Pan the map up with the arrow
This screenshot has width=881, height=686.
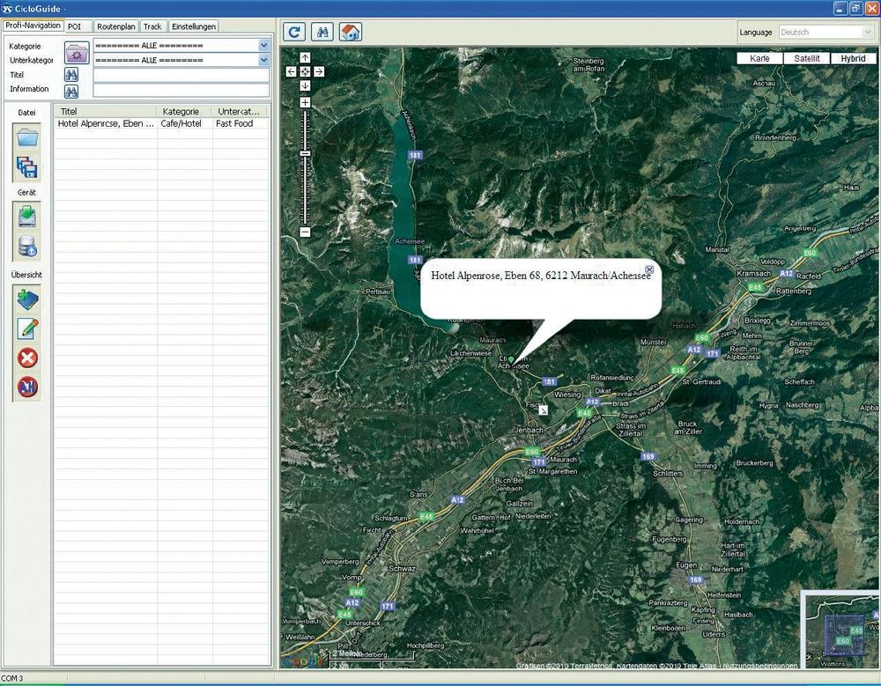click(x=305, y=58)
